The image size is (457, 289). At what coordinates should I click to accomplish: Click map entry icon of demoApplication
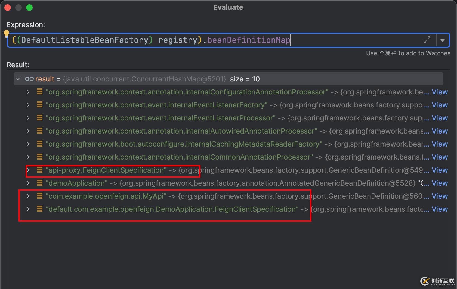[40, 183]
